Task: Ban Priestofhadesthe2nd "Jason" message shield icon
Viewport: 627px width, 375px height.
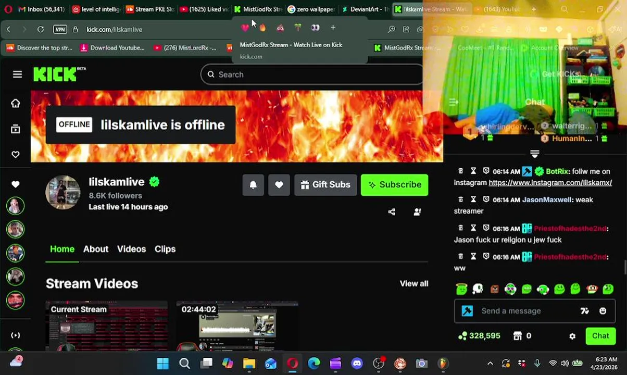Action: pyautogui.click(x=486, y=228)
